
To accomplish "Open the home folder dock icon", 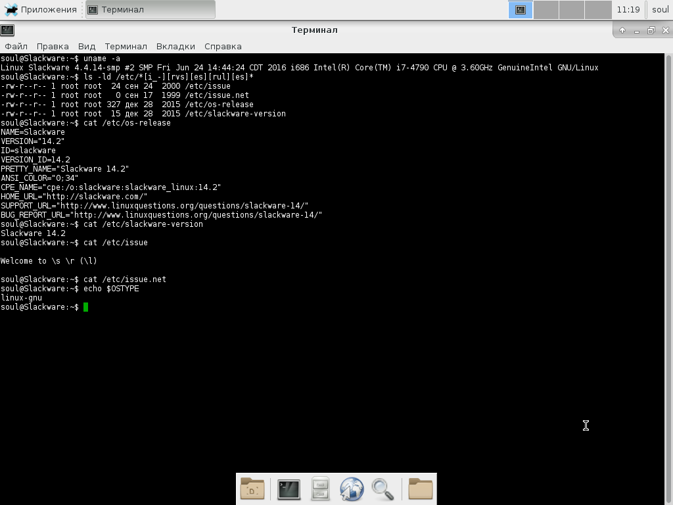I will [420, 489].
